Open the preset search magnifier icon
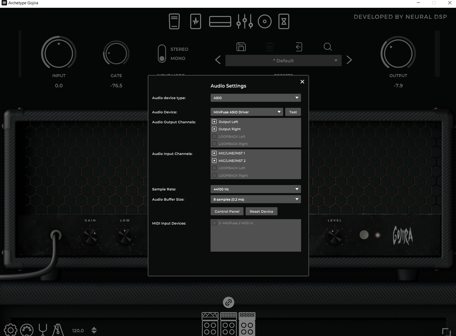Viewport: 456px width, 336px height. coord(328,47)
